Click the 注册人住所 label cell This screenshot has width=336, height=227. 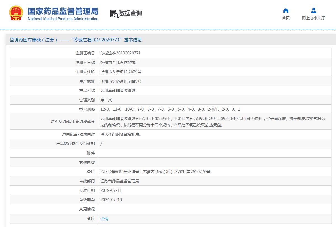[x=54, y=72]
